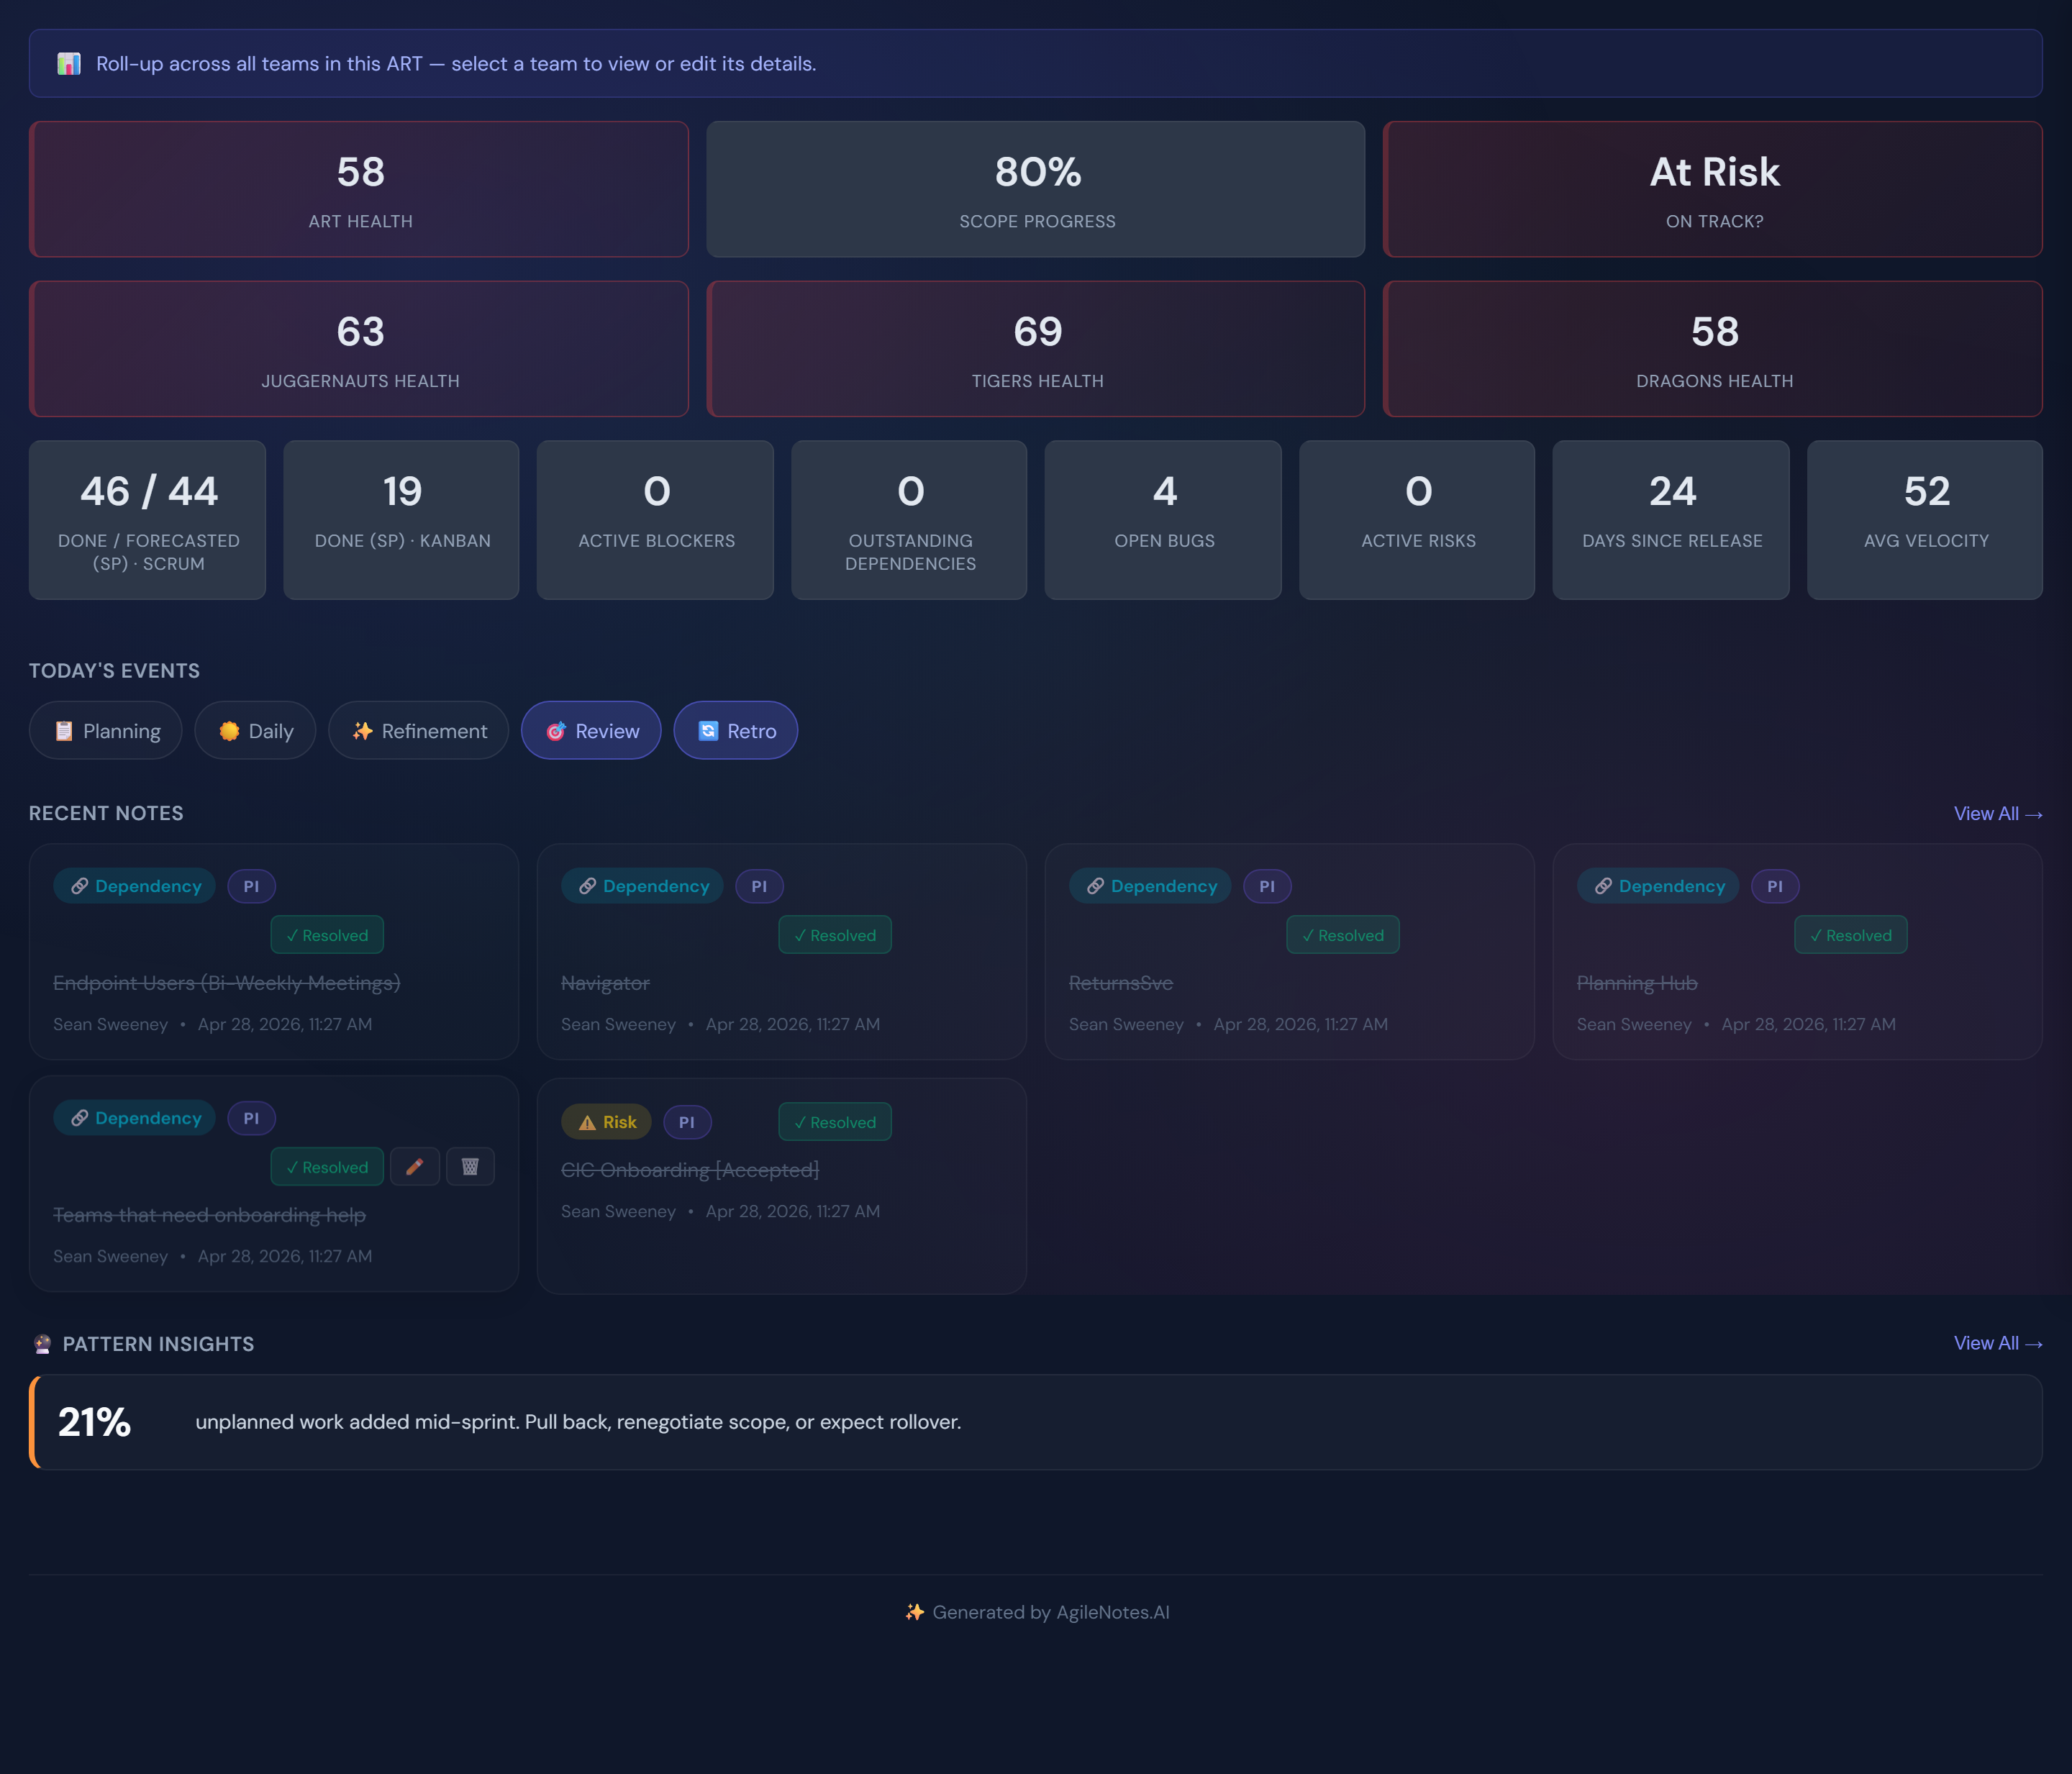Open View All for Recent Notes
The image size is (2072, 1774).
pos(1997,814)
